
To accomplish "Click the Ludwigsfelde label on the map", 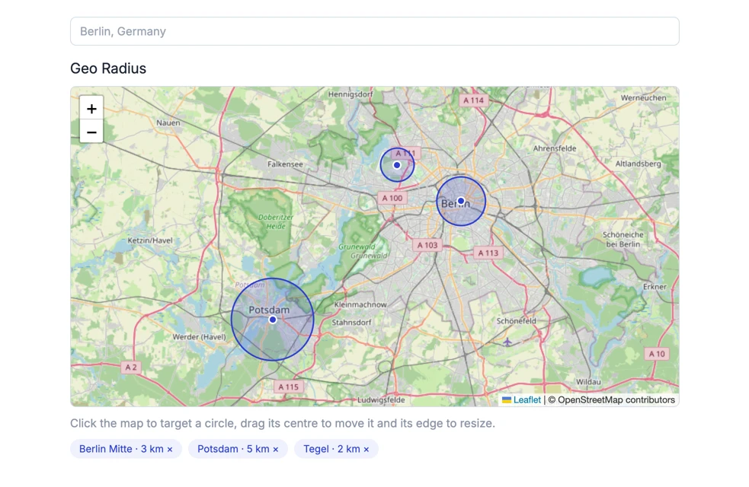I will click(x=381, y=399).
